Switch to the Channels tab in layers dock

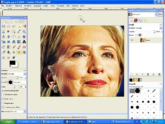point(136,20)
